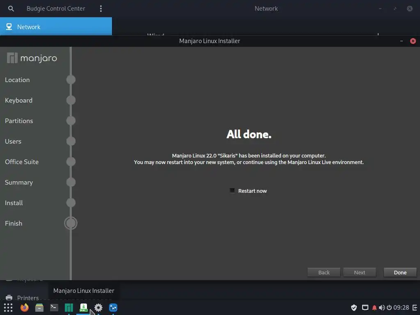420x315 pixels.
Task: Minimize the Manjaro Linux Installer window
Action: pyautogui.click(x=401, y=41)
